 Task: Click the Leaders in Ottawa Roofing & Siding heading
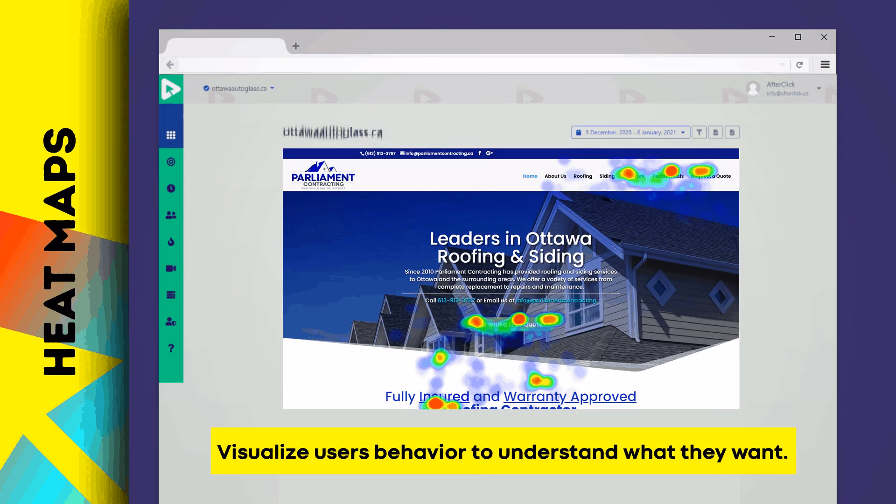click(511, 247)
